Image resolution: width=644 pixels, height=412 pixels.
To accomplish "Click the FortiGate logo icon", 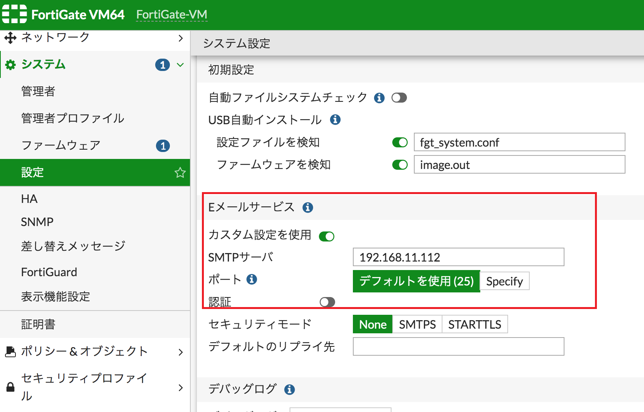I will click(x=14, y=14).
